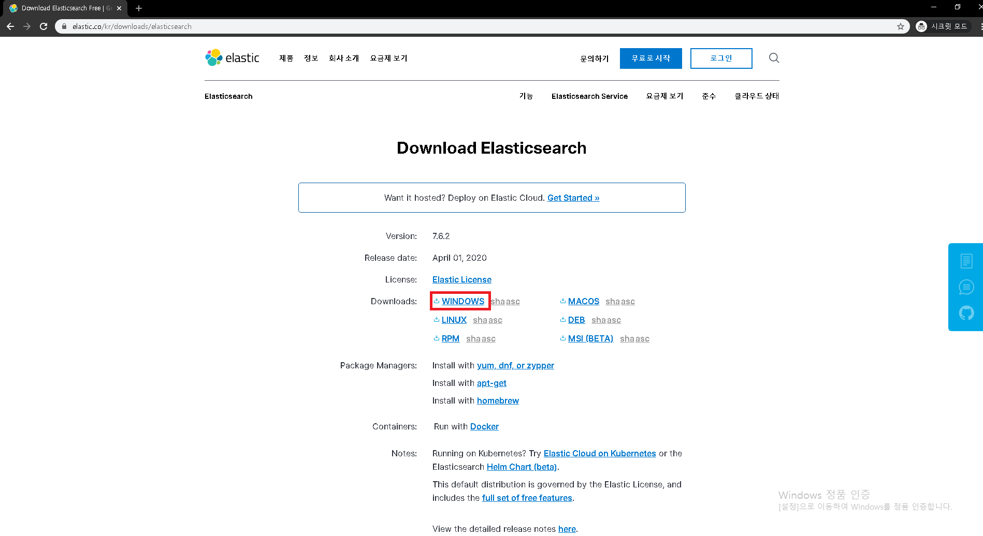This screenshot has height=536, width=983.
Task: Open sha checksum link for MACOS
Action: click(613, 302)
